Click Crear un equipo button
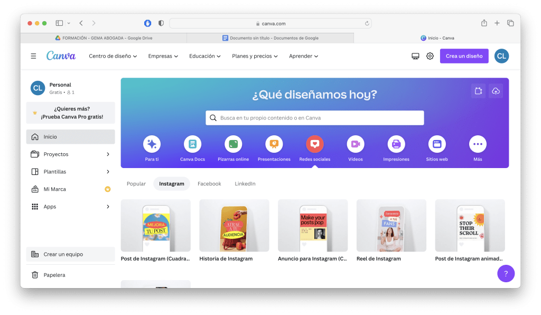This screenshot has height=315, width=541. [70, 254]
